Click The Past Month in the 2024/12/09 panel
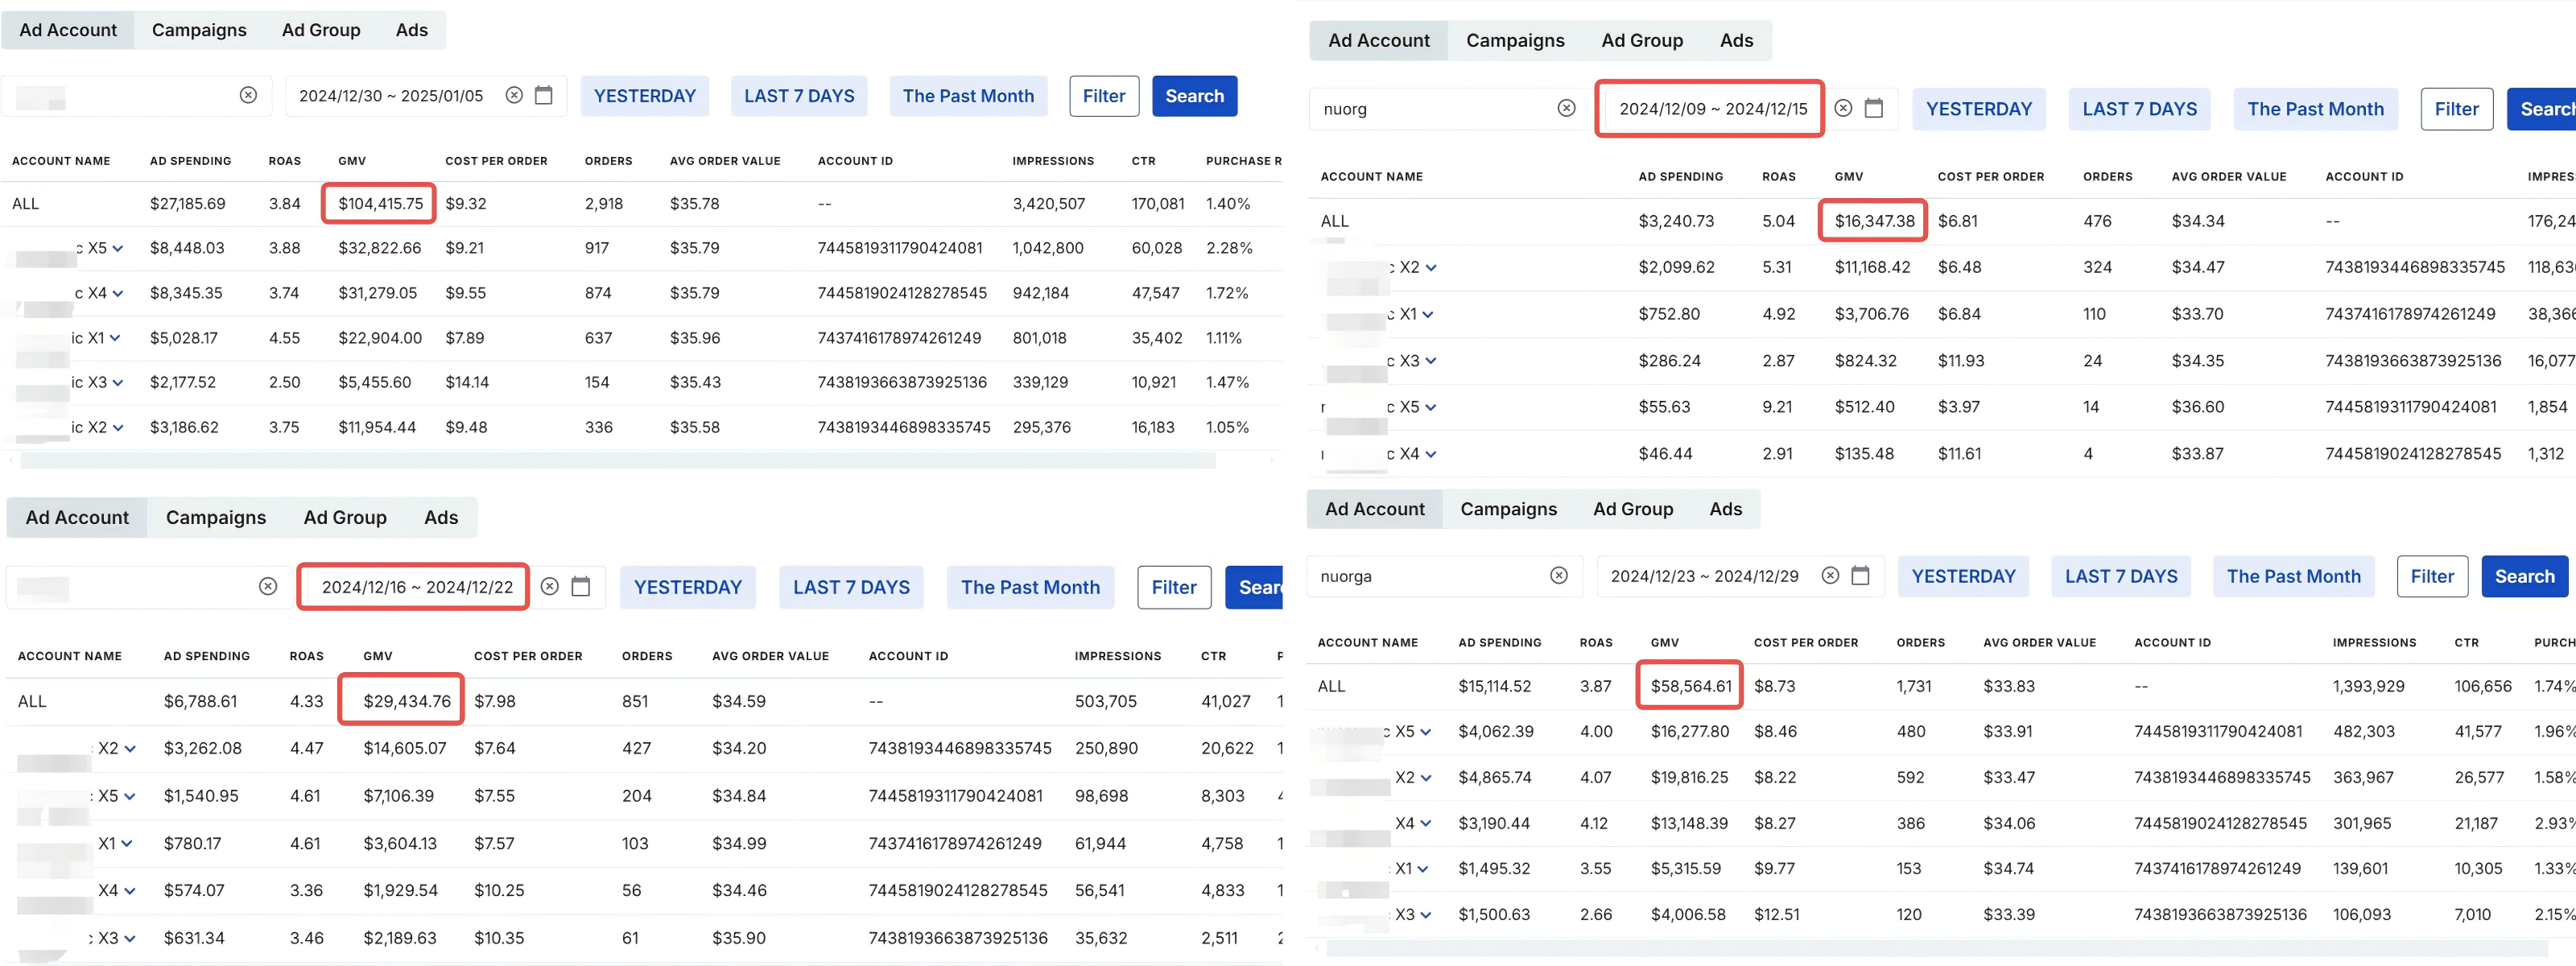The height and width of the screenshot is (966, 2576). 2315,109
